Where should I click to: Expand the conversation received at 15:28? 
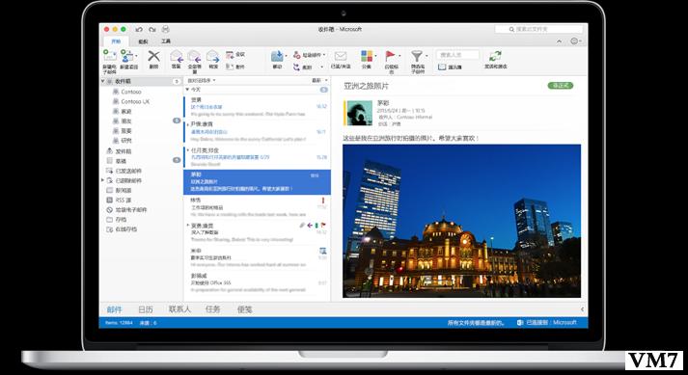[x=188, y=150]
